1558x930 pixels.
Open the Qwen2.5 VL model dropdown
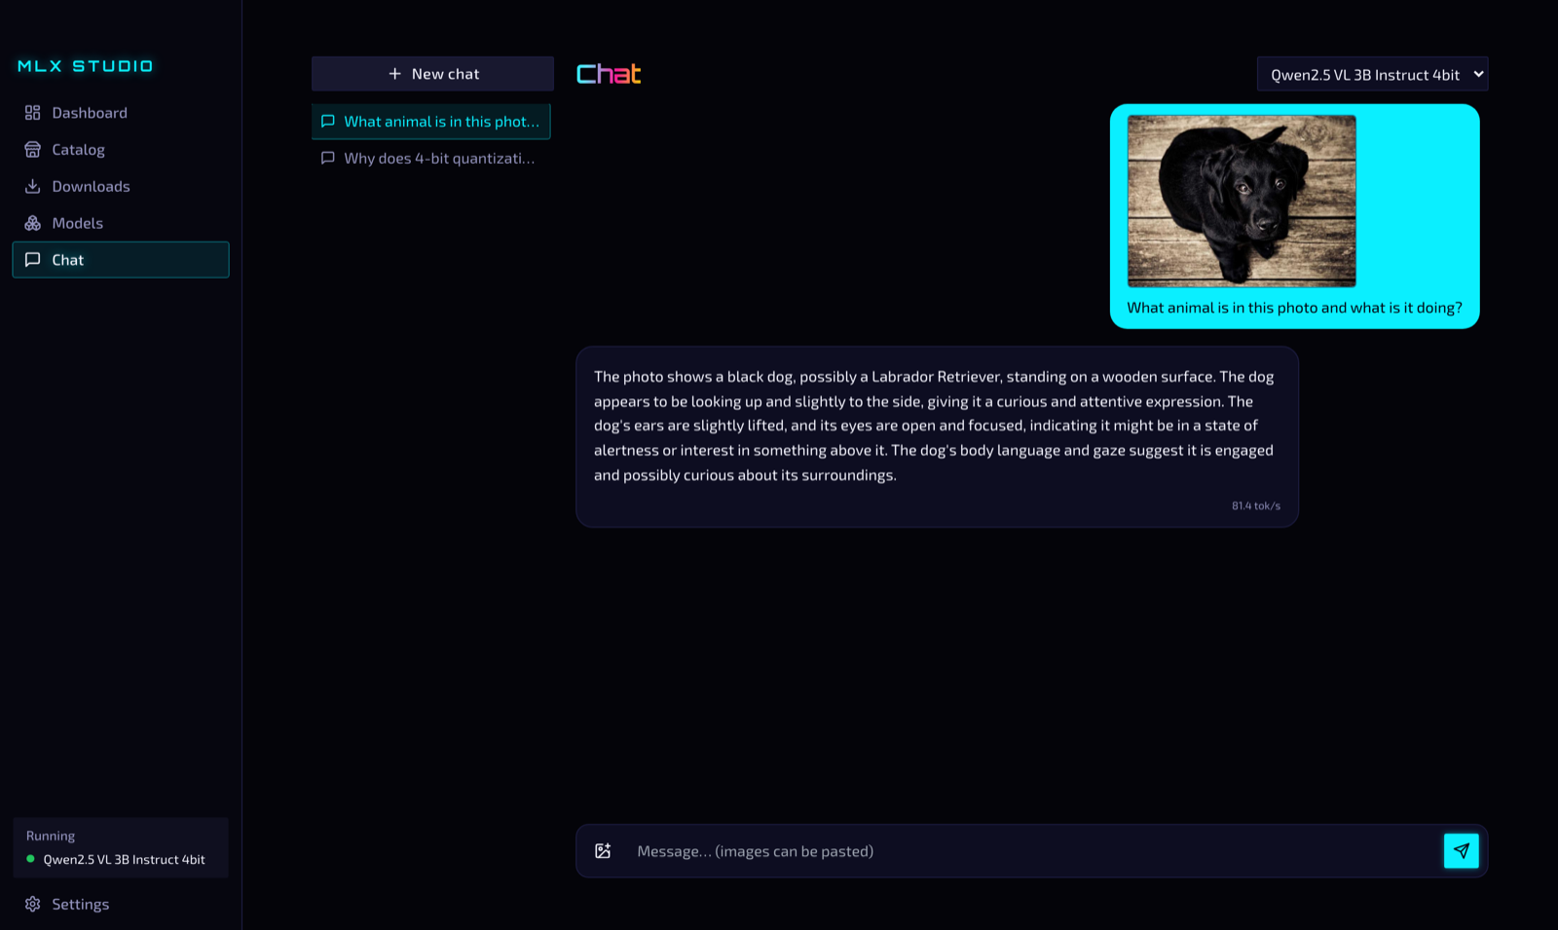(x=1372, y=74)
